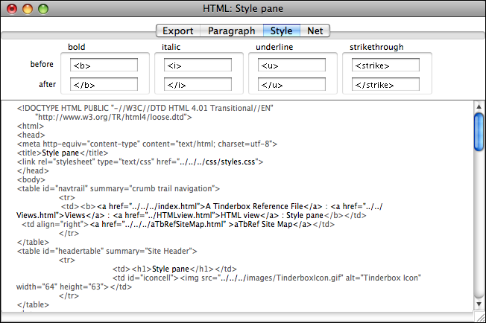Click the width="64" height="63" line
486x323 pixels.
74,287
